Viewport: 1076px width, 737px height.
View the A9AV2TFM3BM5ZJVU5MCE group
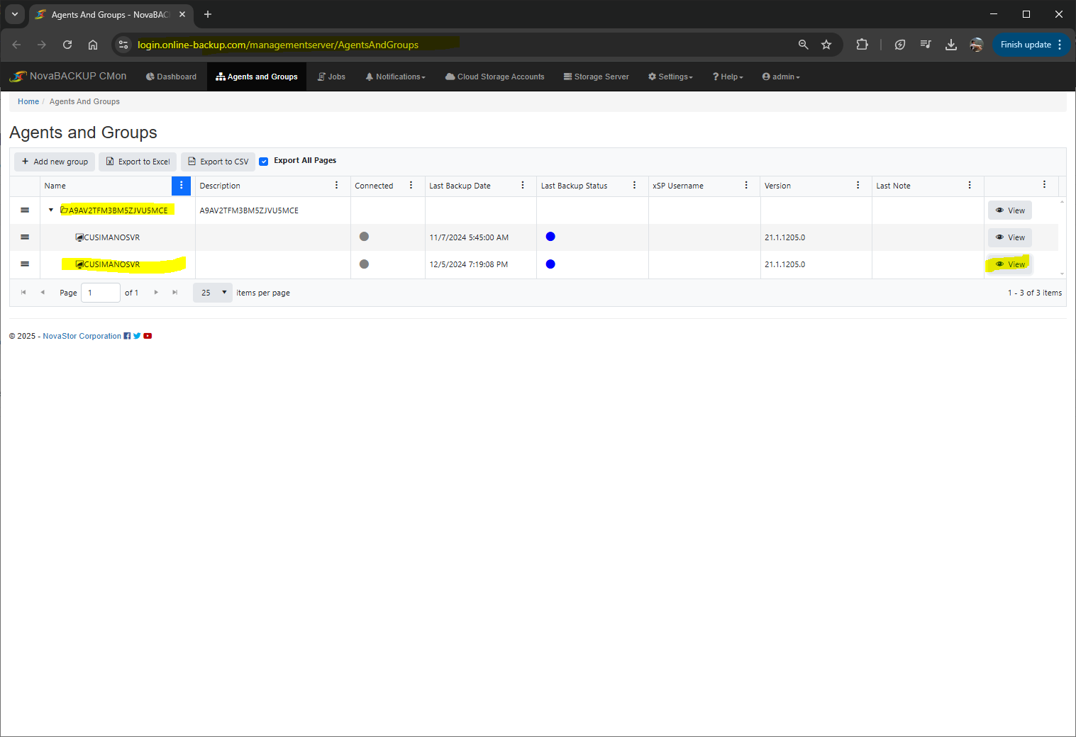(x=1010, y=210)
